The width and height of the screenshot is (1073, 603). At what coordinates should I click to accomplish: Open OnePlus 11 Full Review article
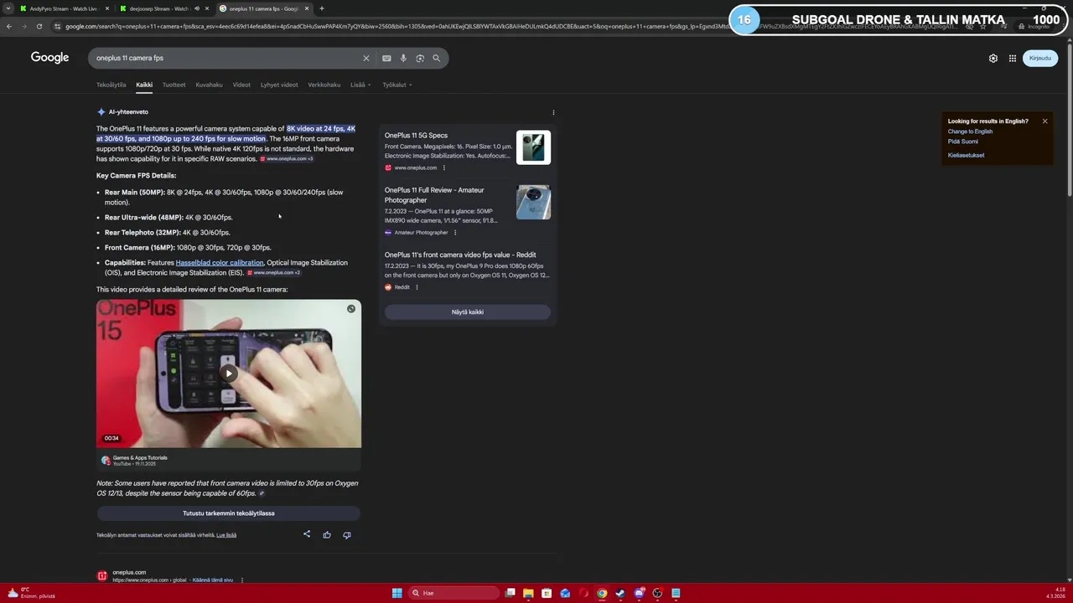coord(434,195)
